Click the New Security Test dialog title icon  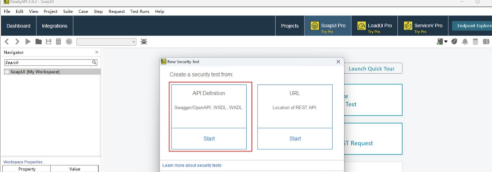(x=164, y=62)
